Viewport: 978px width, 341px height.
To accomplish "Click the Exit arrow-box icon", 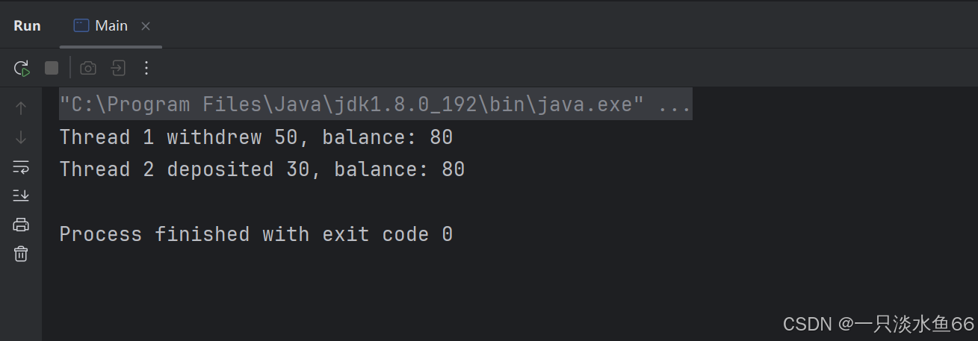I will (x=118, y=69).
